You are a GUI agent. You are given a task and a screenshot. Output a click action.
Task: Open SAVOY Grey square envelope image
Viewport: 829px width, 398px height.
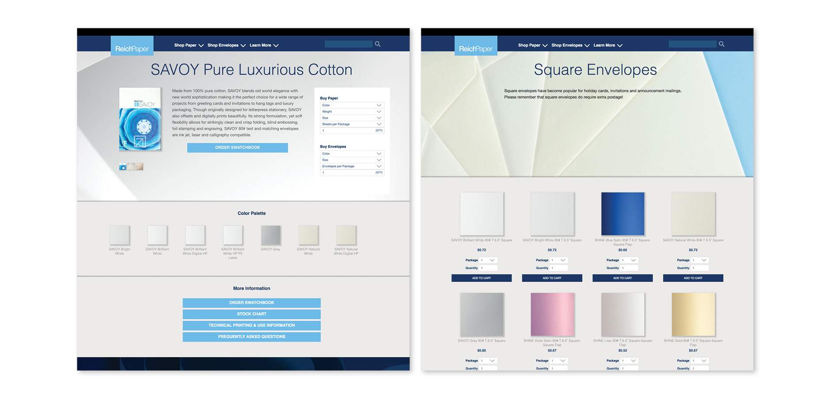coord(481,314)
